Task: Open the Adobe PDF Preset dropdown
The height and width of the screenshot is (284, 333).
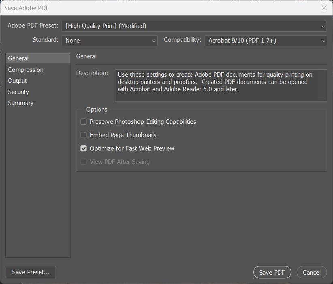Action: tap(194, 26)
